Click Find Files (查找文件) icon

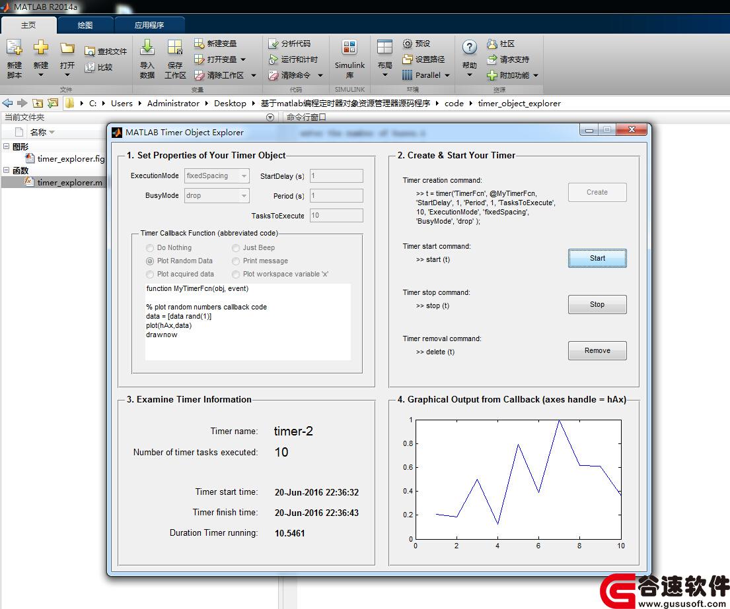[x=89, y=51]
